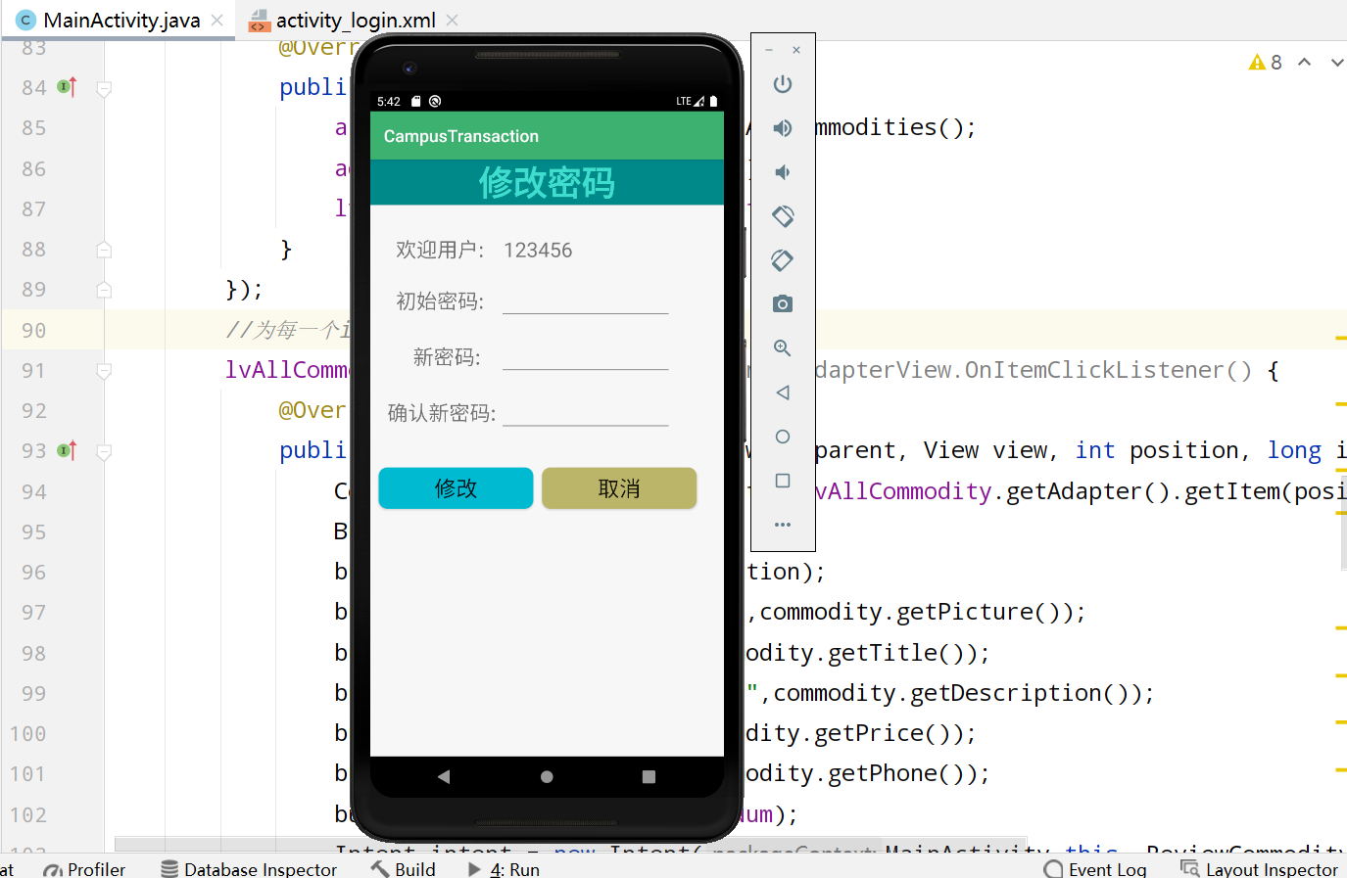
Task: Click the emulator power button icon
Action: (782, 84)
